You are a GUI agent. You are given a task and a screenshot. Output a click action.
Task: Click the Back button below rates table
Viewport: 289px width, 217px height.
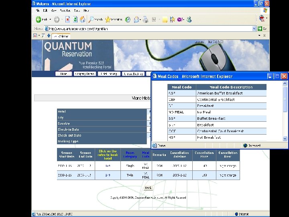pyautogui.click(x=148, y=188)
